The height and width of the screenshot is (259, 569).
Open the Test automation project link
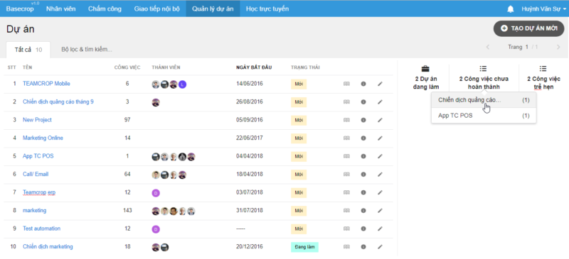click(x=42, y=228)
